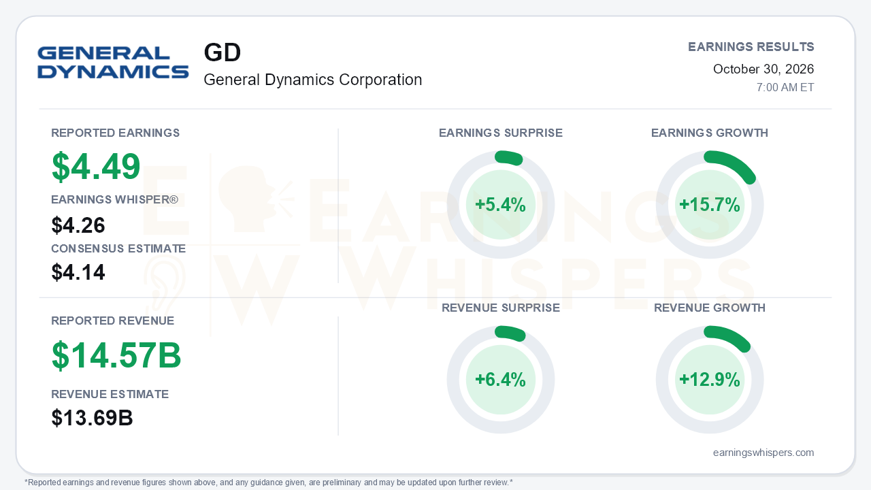Click the +5.4% earnings surprise gauge
This screenshot has width=871, height=490.
click(501, 205)
